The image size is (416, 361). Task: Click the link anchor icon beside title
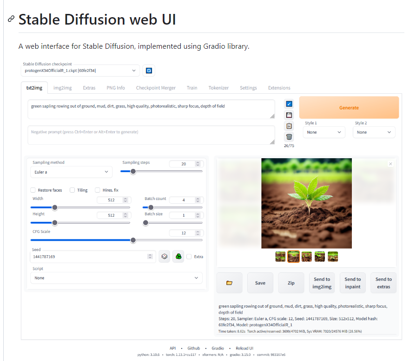[11, 19]
